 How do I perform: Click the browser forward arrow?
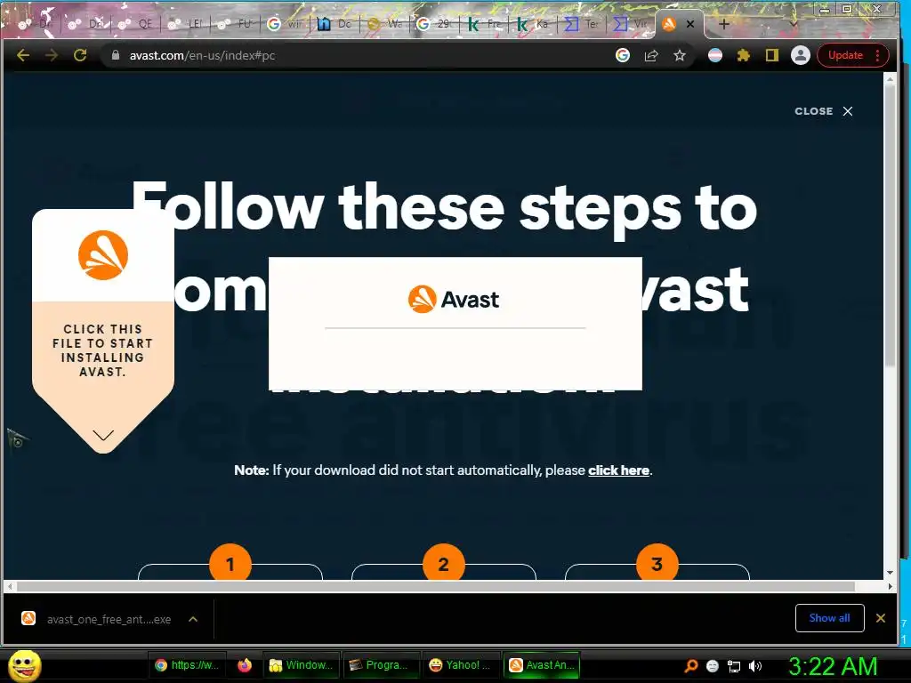pyautogui.click(x=52, y=55)
